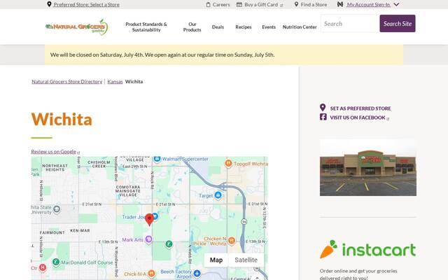
Task: Click the Beech Factory Airport marker
Action: (197, 273)
